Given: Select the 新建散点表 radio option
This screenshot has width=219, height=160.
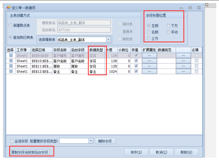Looking at the screenshot, I should (11, 25).
